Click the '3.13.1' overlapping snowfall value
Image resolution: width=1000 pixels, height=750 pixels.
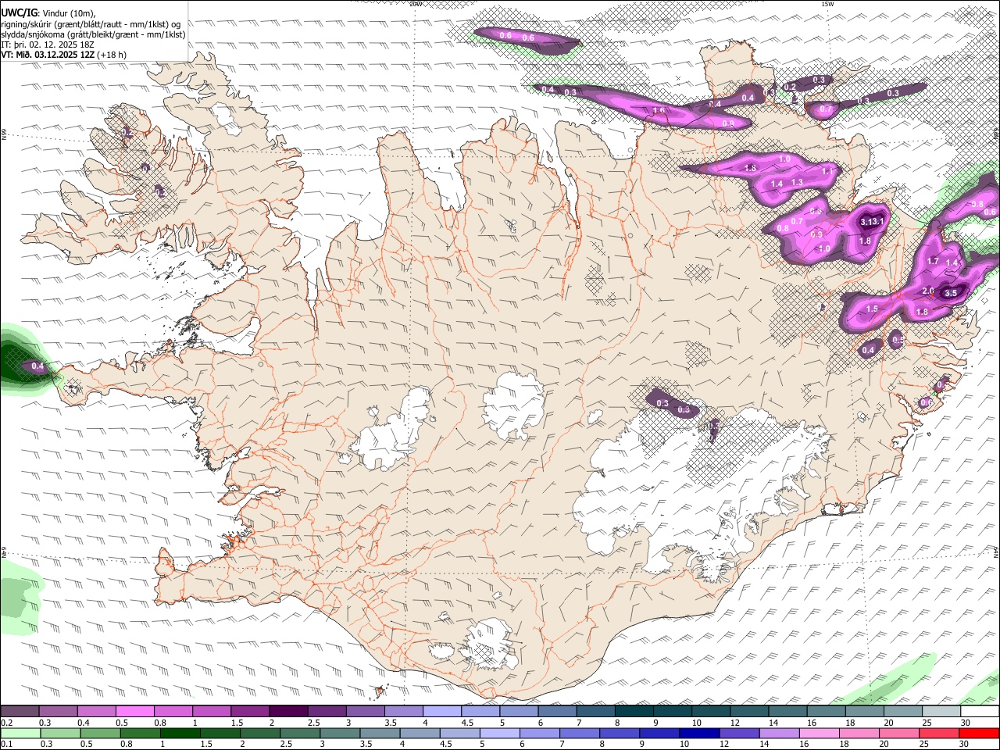(x=871, y=222)
